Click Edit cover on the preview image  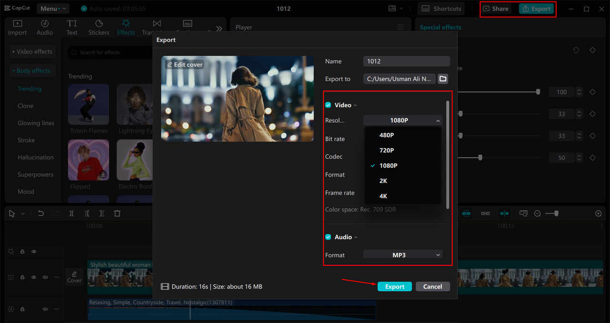(185, 64)
